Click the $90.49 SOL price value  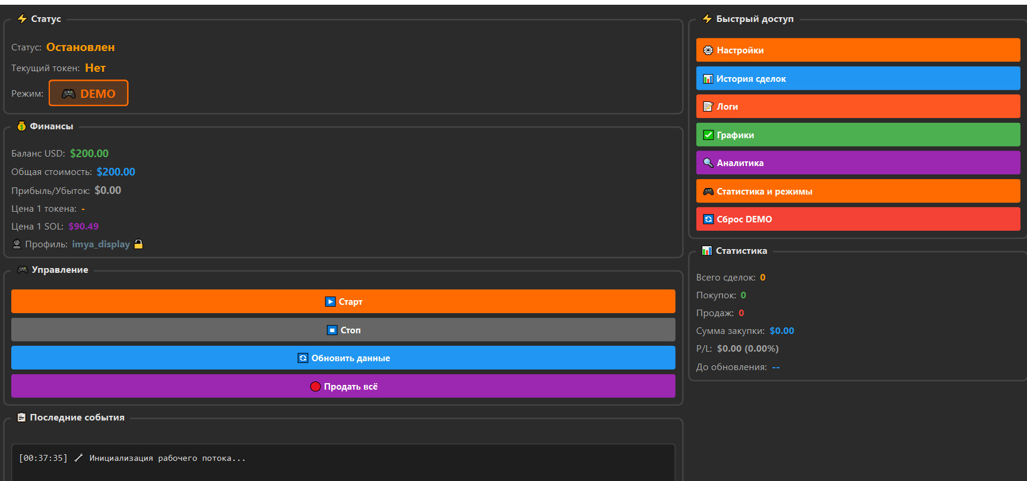[84, 227]
